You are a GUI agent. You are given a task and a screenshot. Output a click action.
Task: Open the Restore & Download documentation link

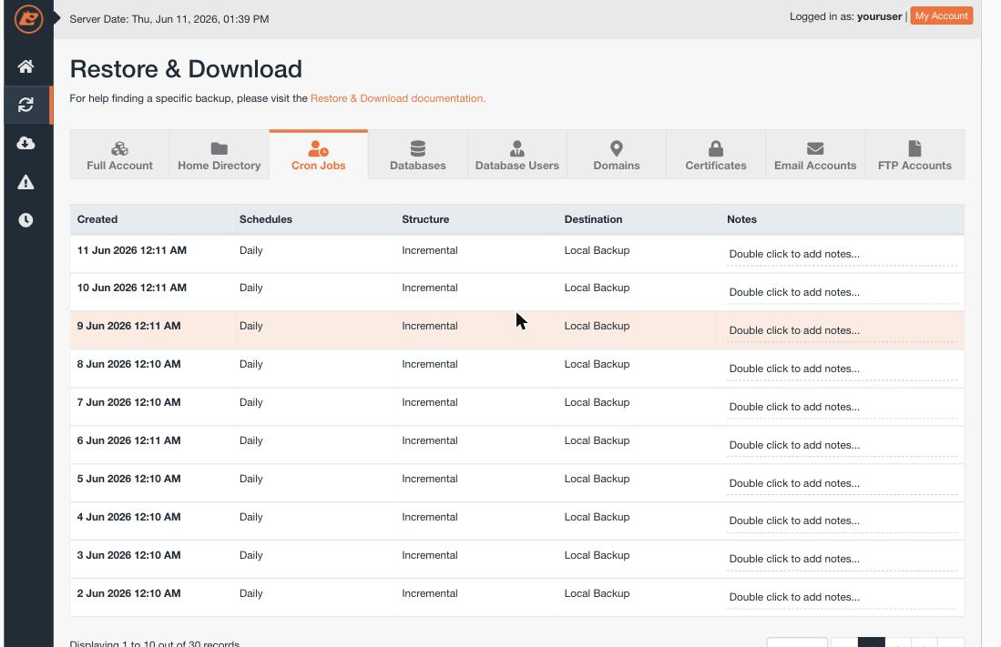(398, 98)
